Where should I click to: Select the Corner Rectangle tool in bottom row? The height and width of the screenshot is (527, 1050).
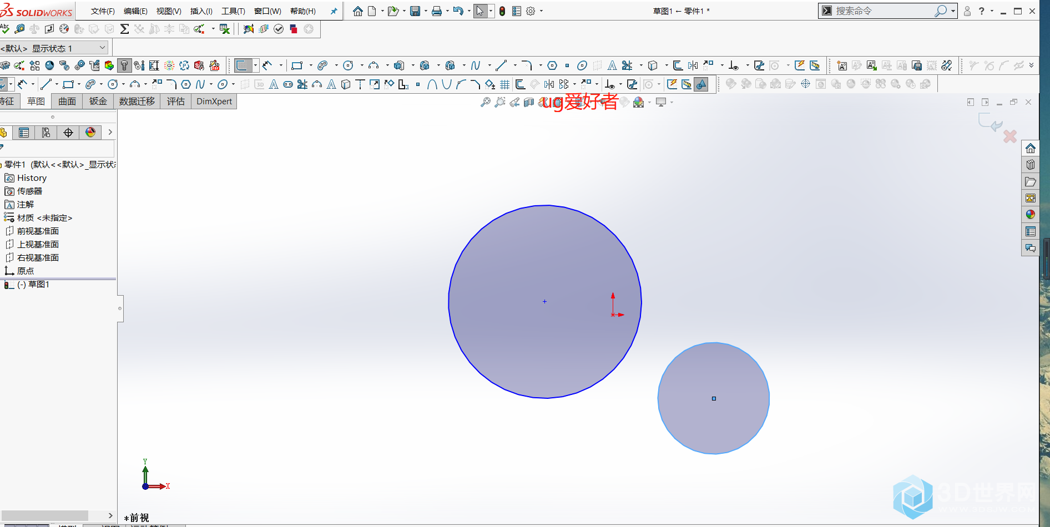click(68, 84)
